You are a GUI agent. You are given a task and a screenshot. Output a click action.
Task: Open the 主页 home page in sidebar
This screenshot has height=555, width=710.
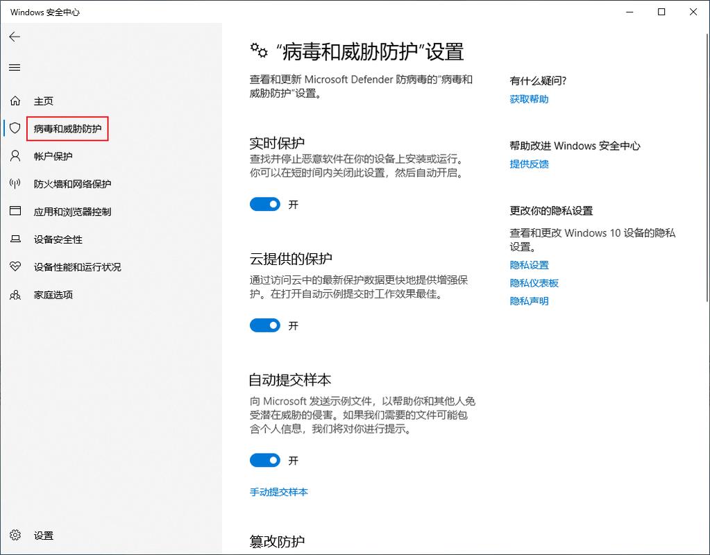[x=43, y=101]
